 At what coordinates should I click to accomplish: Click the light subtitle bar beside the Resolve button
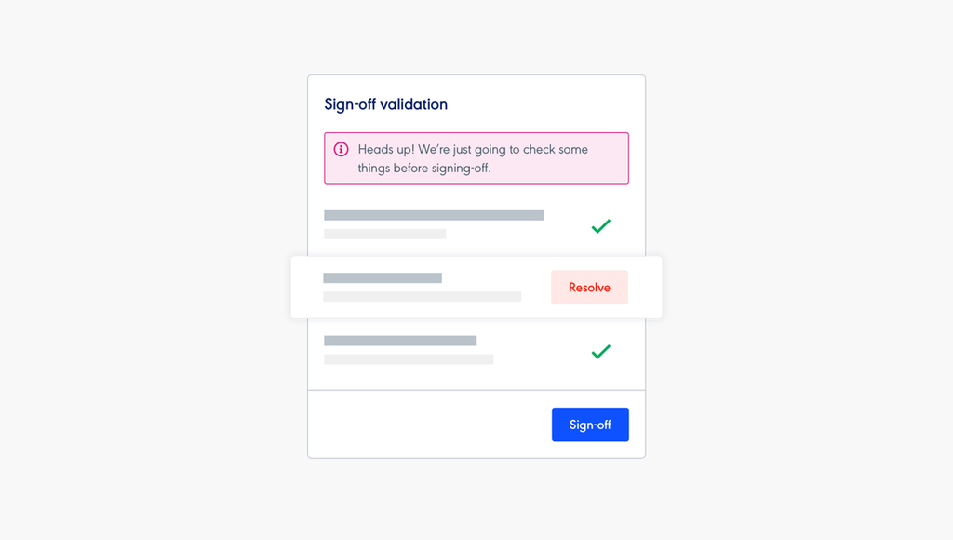coord(422,297)
